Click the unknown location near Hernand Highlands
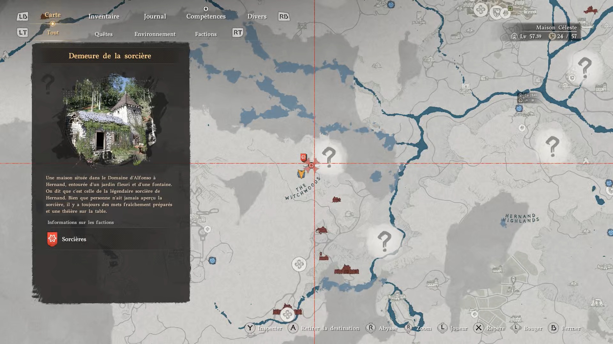 [x=552, y=146]
